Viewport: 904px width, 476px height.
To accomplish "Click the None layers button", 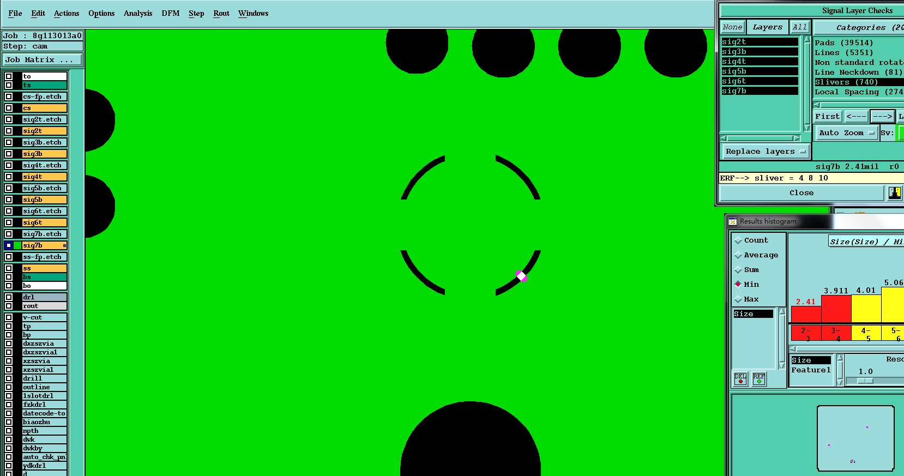I will (732, 27).
